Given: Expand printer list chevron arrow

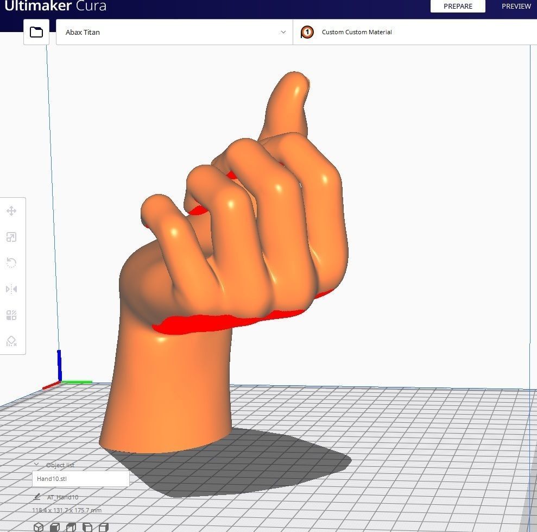Looking at the screenshot, I should [x=283, y=32].
